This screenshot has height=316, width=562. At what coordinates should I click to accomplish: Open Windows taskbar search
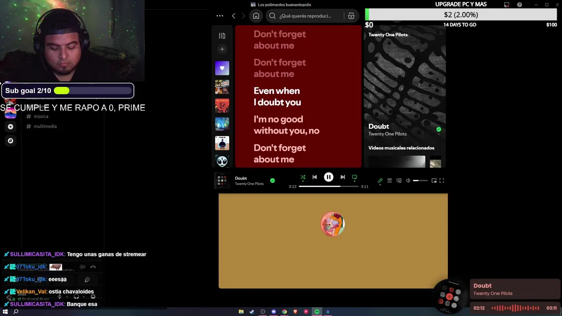pyautogui.click(x=16, y=312)
